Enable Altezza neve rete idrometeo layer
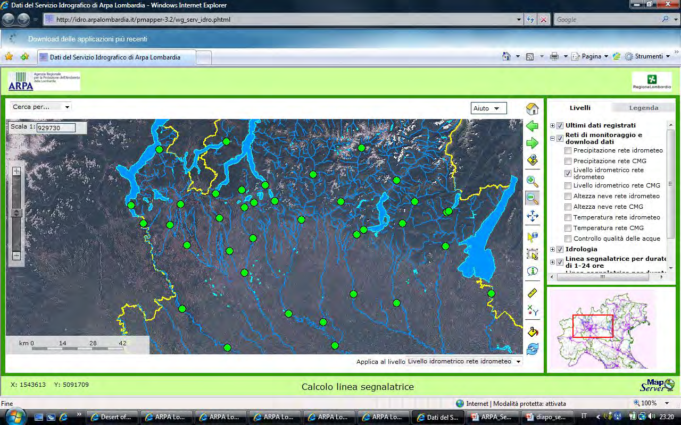The height and width of the screenshot is (425, 681). (568, 197)
